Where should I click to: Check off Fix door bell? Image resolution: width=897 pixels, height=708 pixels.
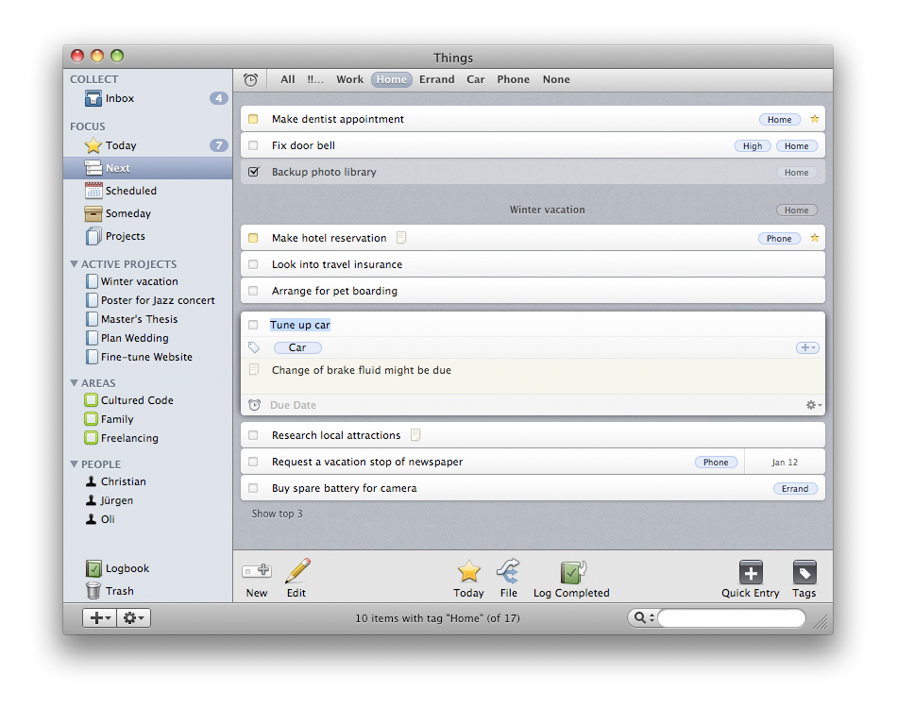[253, 145]
